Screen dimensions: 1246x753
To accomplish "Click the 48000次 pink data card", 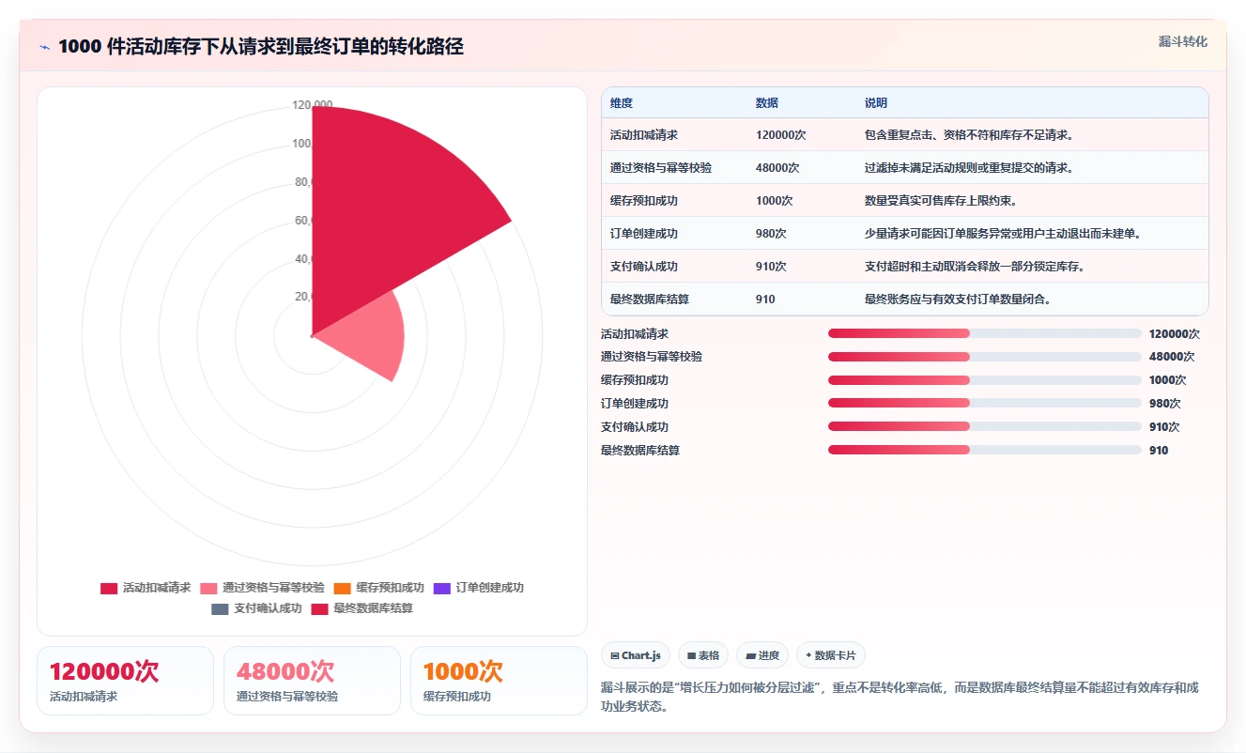I will pyautogui.click(x=312, y=681).
